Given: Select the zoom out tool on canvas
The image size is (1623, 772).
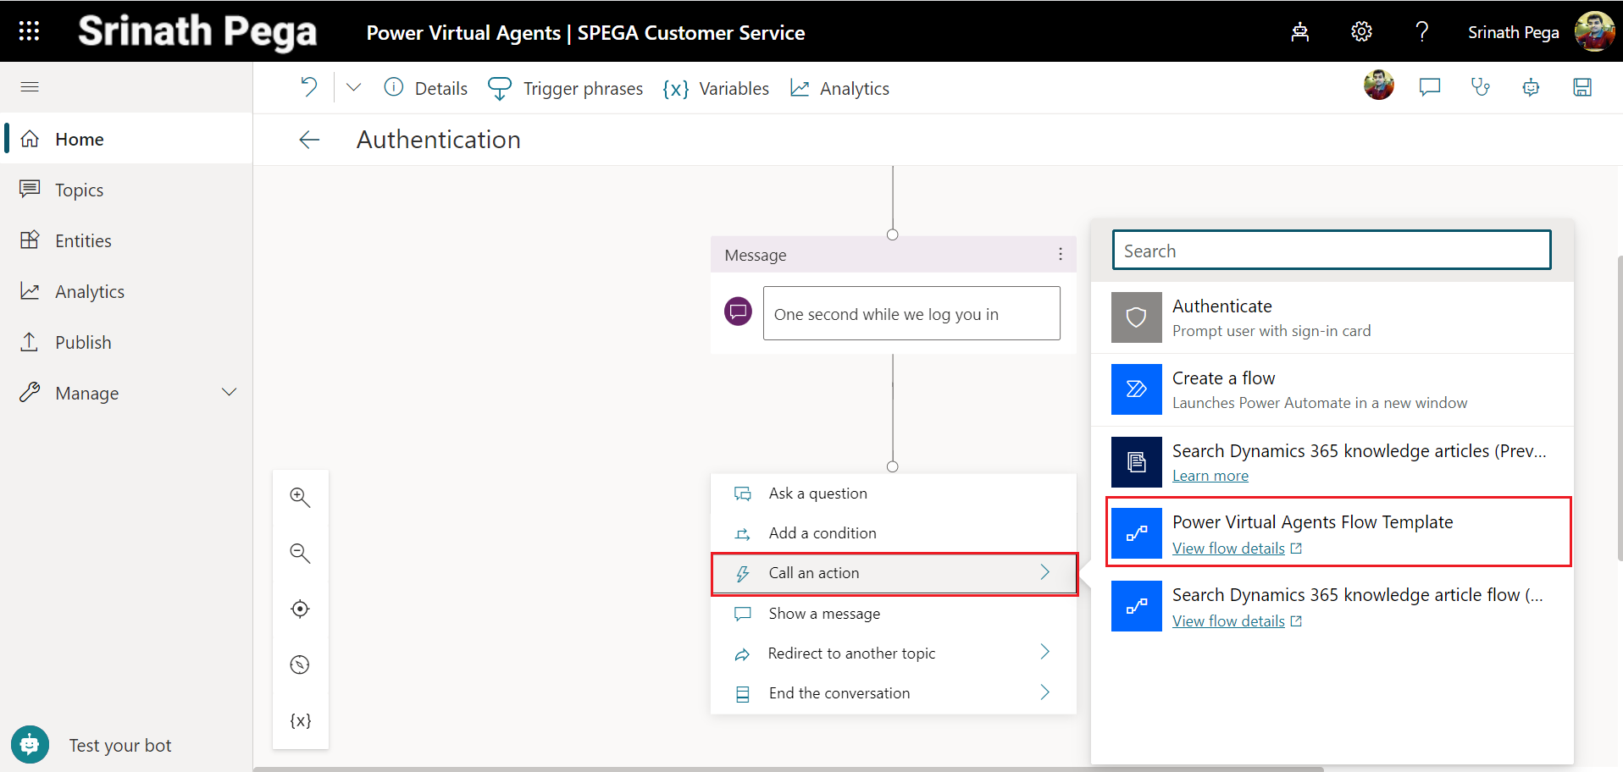Looking at the screenshot, I should [300, 553].
